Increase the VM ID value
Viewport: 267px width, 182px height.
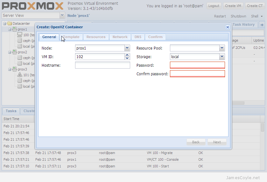pyautogui.click(x=127, y=55)
